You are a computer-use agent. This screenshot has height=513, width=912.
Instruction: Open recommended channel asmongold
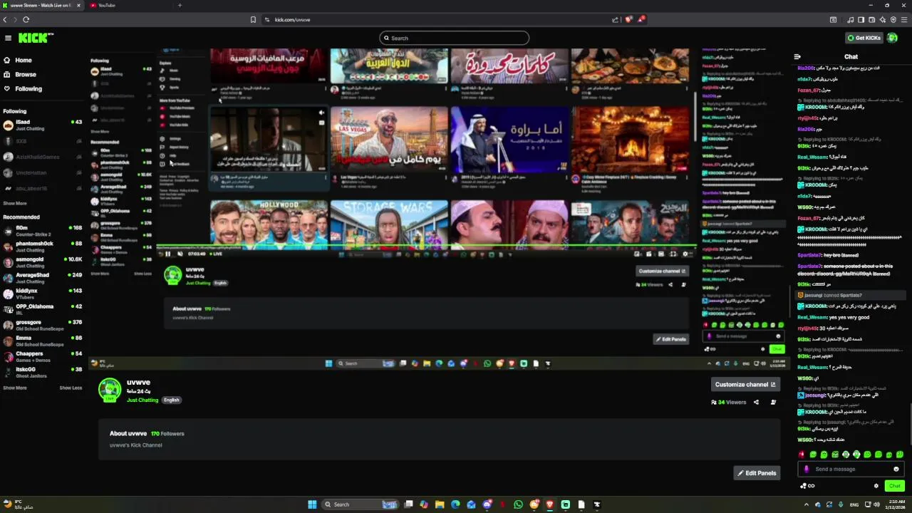pyautogui.click(x=42, y=262)
